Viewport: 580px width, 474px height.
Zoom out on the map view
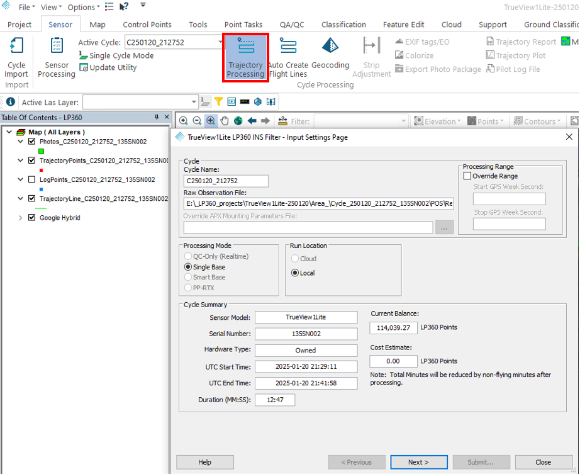point(197,121)
